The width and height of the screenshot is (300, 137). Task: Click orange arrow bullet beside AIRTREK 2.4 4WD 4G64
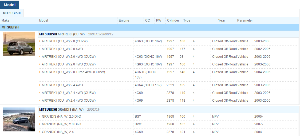coord(40,85)
